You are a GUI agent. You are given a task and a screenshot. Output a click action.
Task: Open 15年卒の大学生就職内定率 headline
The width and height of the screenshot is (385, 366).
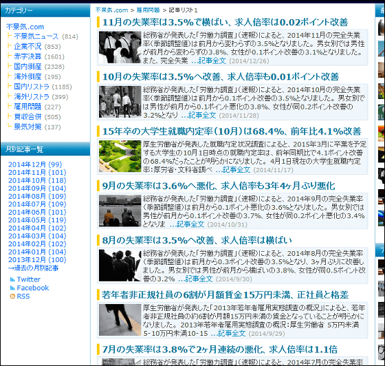coord(232,131)
